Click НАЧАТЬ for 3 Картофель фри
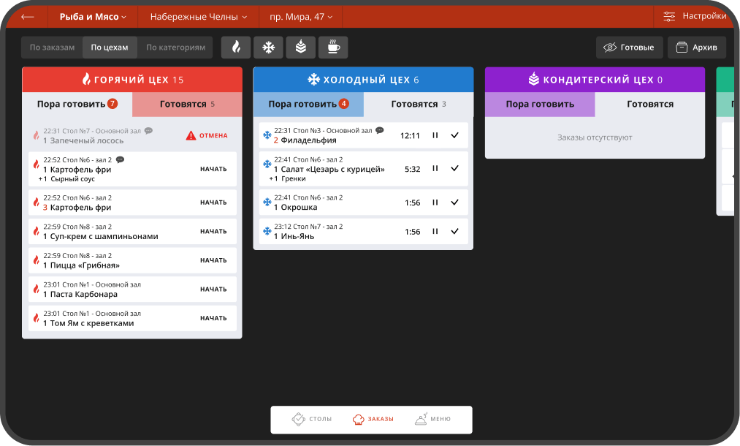This screenshot has height=446, width=740. 213,203
